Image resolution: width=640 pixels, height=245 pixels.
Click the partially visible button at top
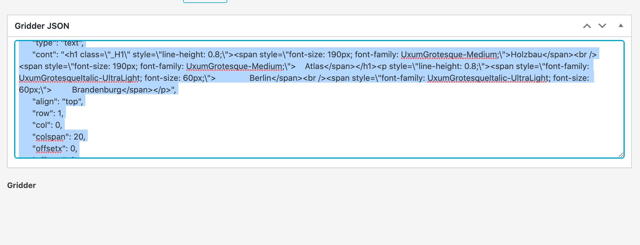pyautogui.click(x=205, y=1)
